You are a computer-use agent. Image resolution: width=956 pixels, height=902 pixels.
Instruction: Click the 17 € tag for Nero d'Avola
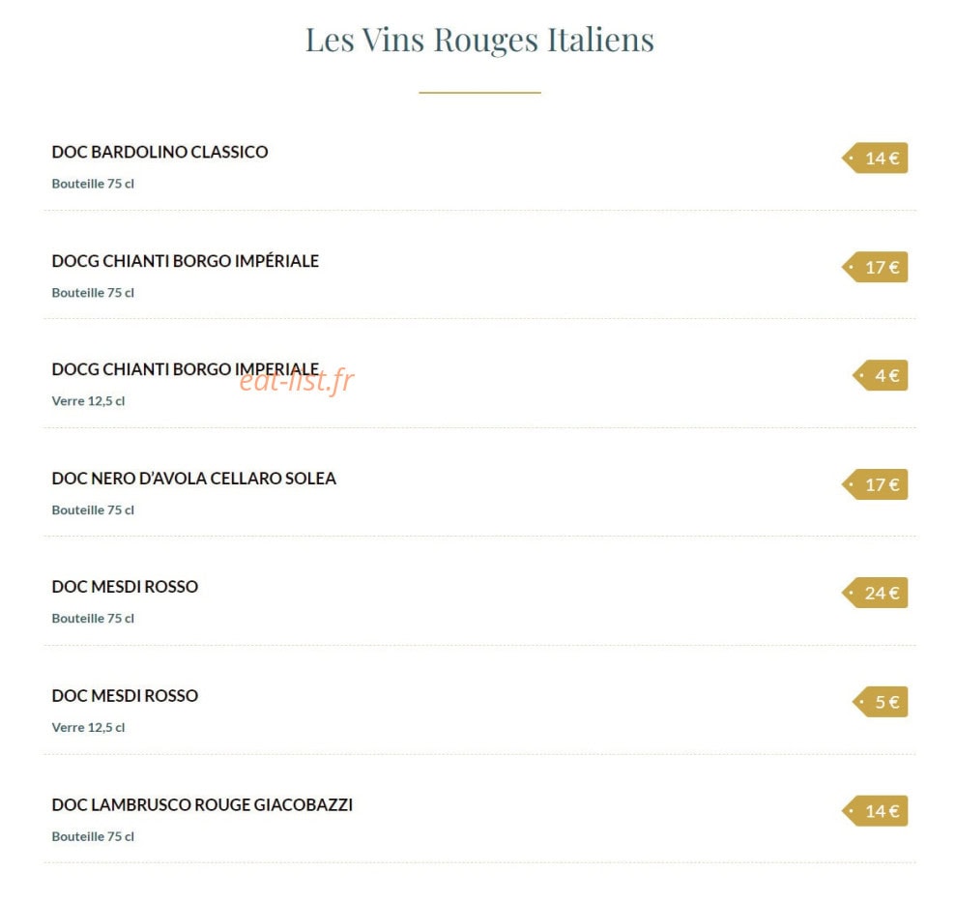pos(875,484)
